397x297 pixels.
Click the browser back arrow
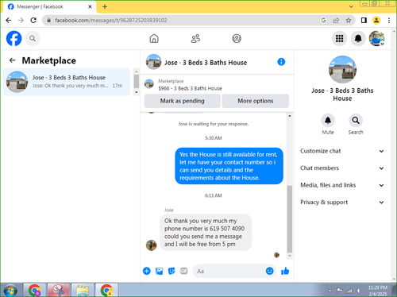tap(9, 21)
